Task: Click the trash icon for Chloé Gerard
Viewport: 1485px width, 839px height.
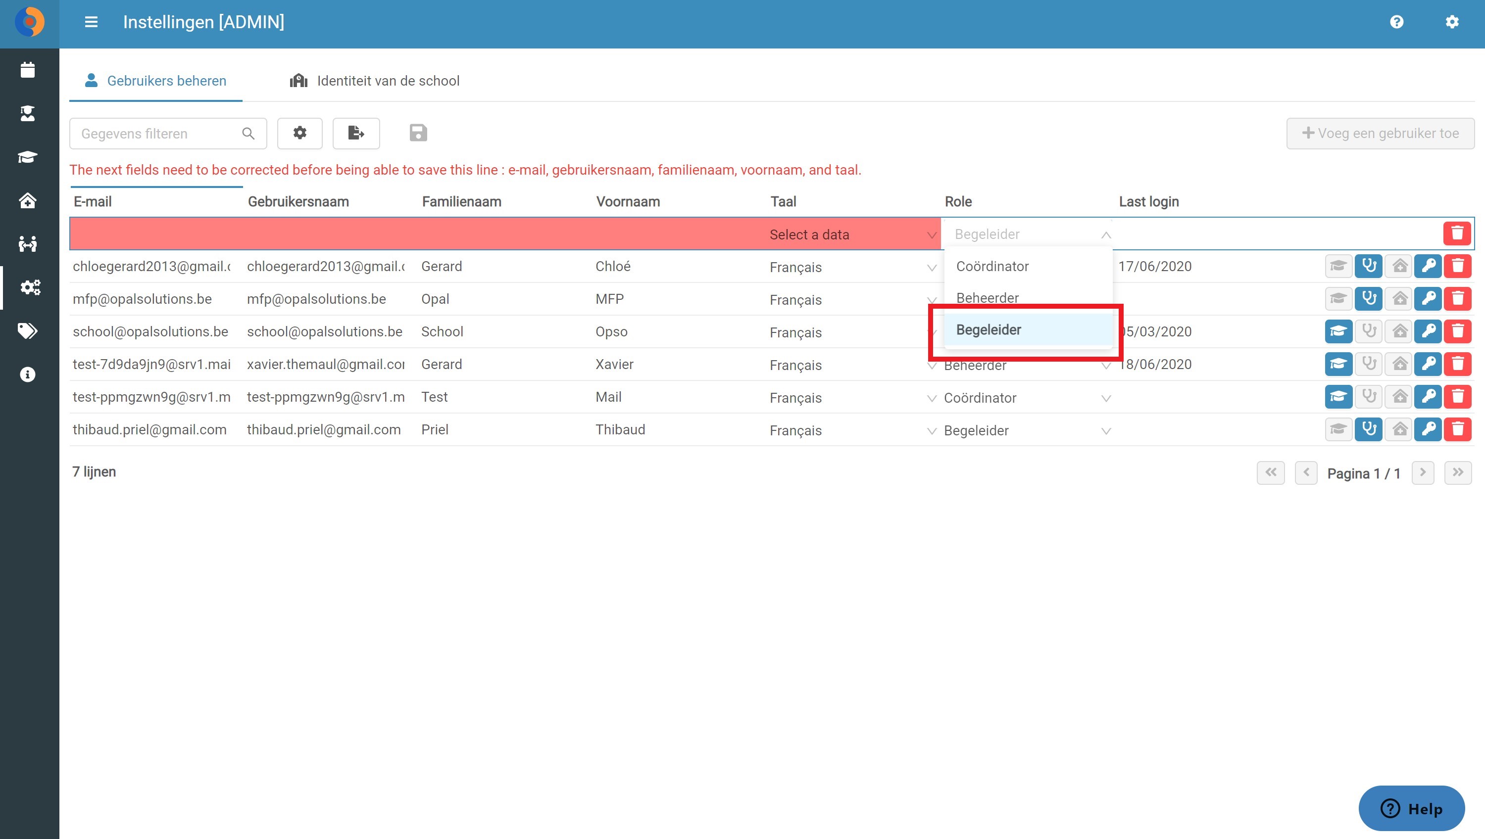Action: (1457, 266)
